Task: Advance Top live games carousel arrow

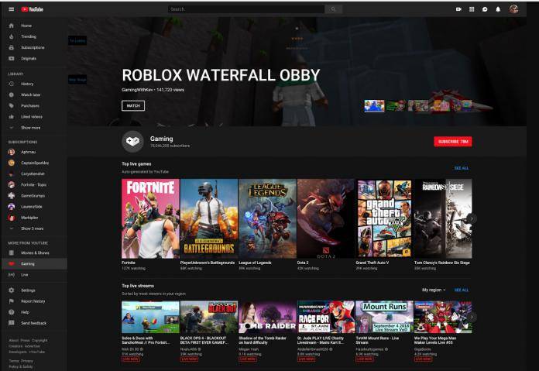Action: [x=472, y=218]
